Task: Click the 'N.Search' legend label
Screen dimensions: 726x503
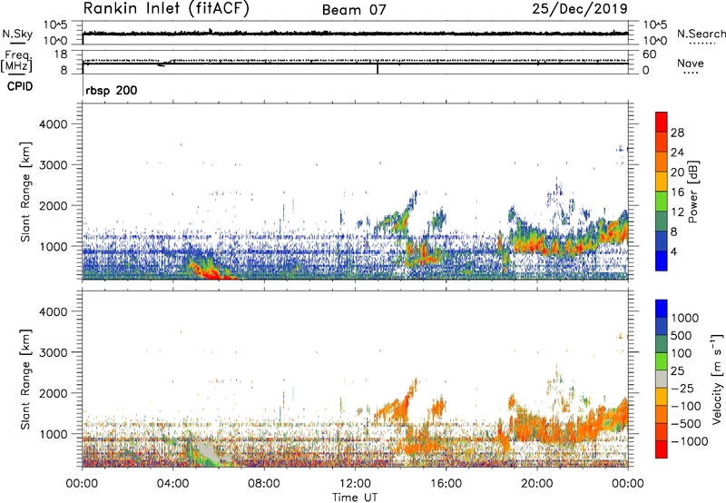Action: tap(701, 34)
